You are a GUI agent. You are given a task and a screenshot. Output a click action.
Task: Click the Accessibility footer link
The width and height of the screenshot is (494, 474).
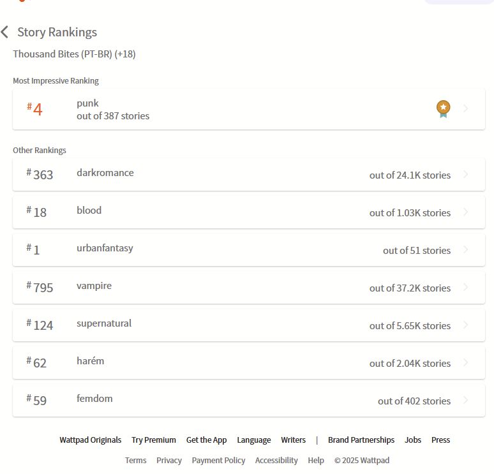(276, 460)
